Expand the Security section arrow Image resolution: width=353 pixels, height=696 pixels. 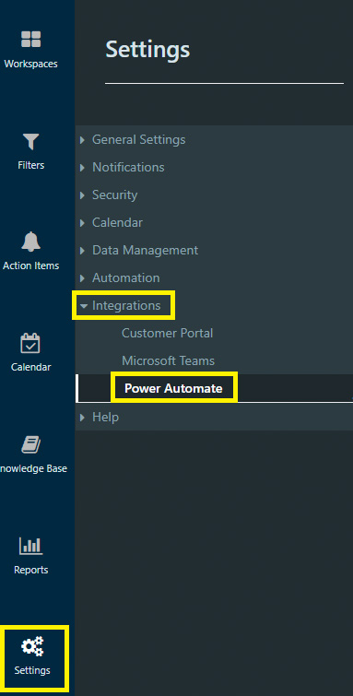[x=82, y=195]
